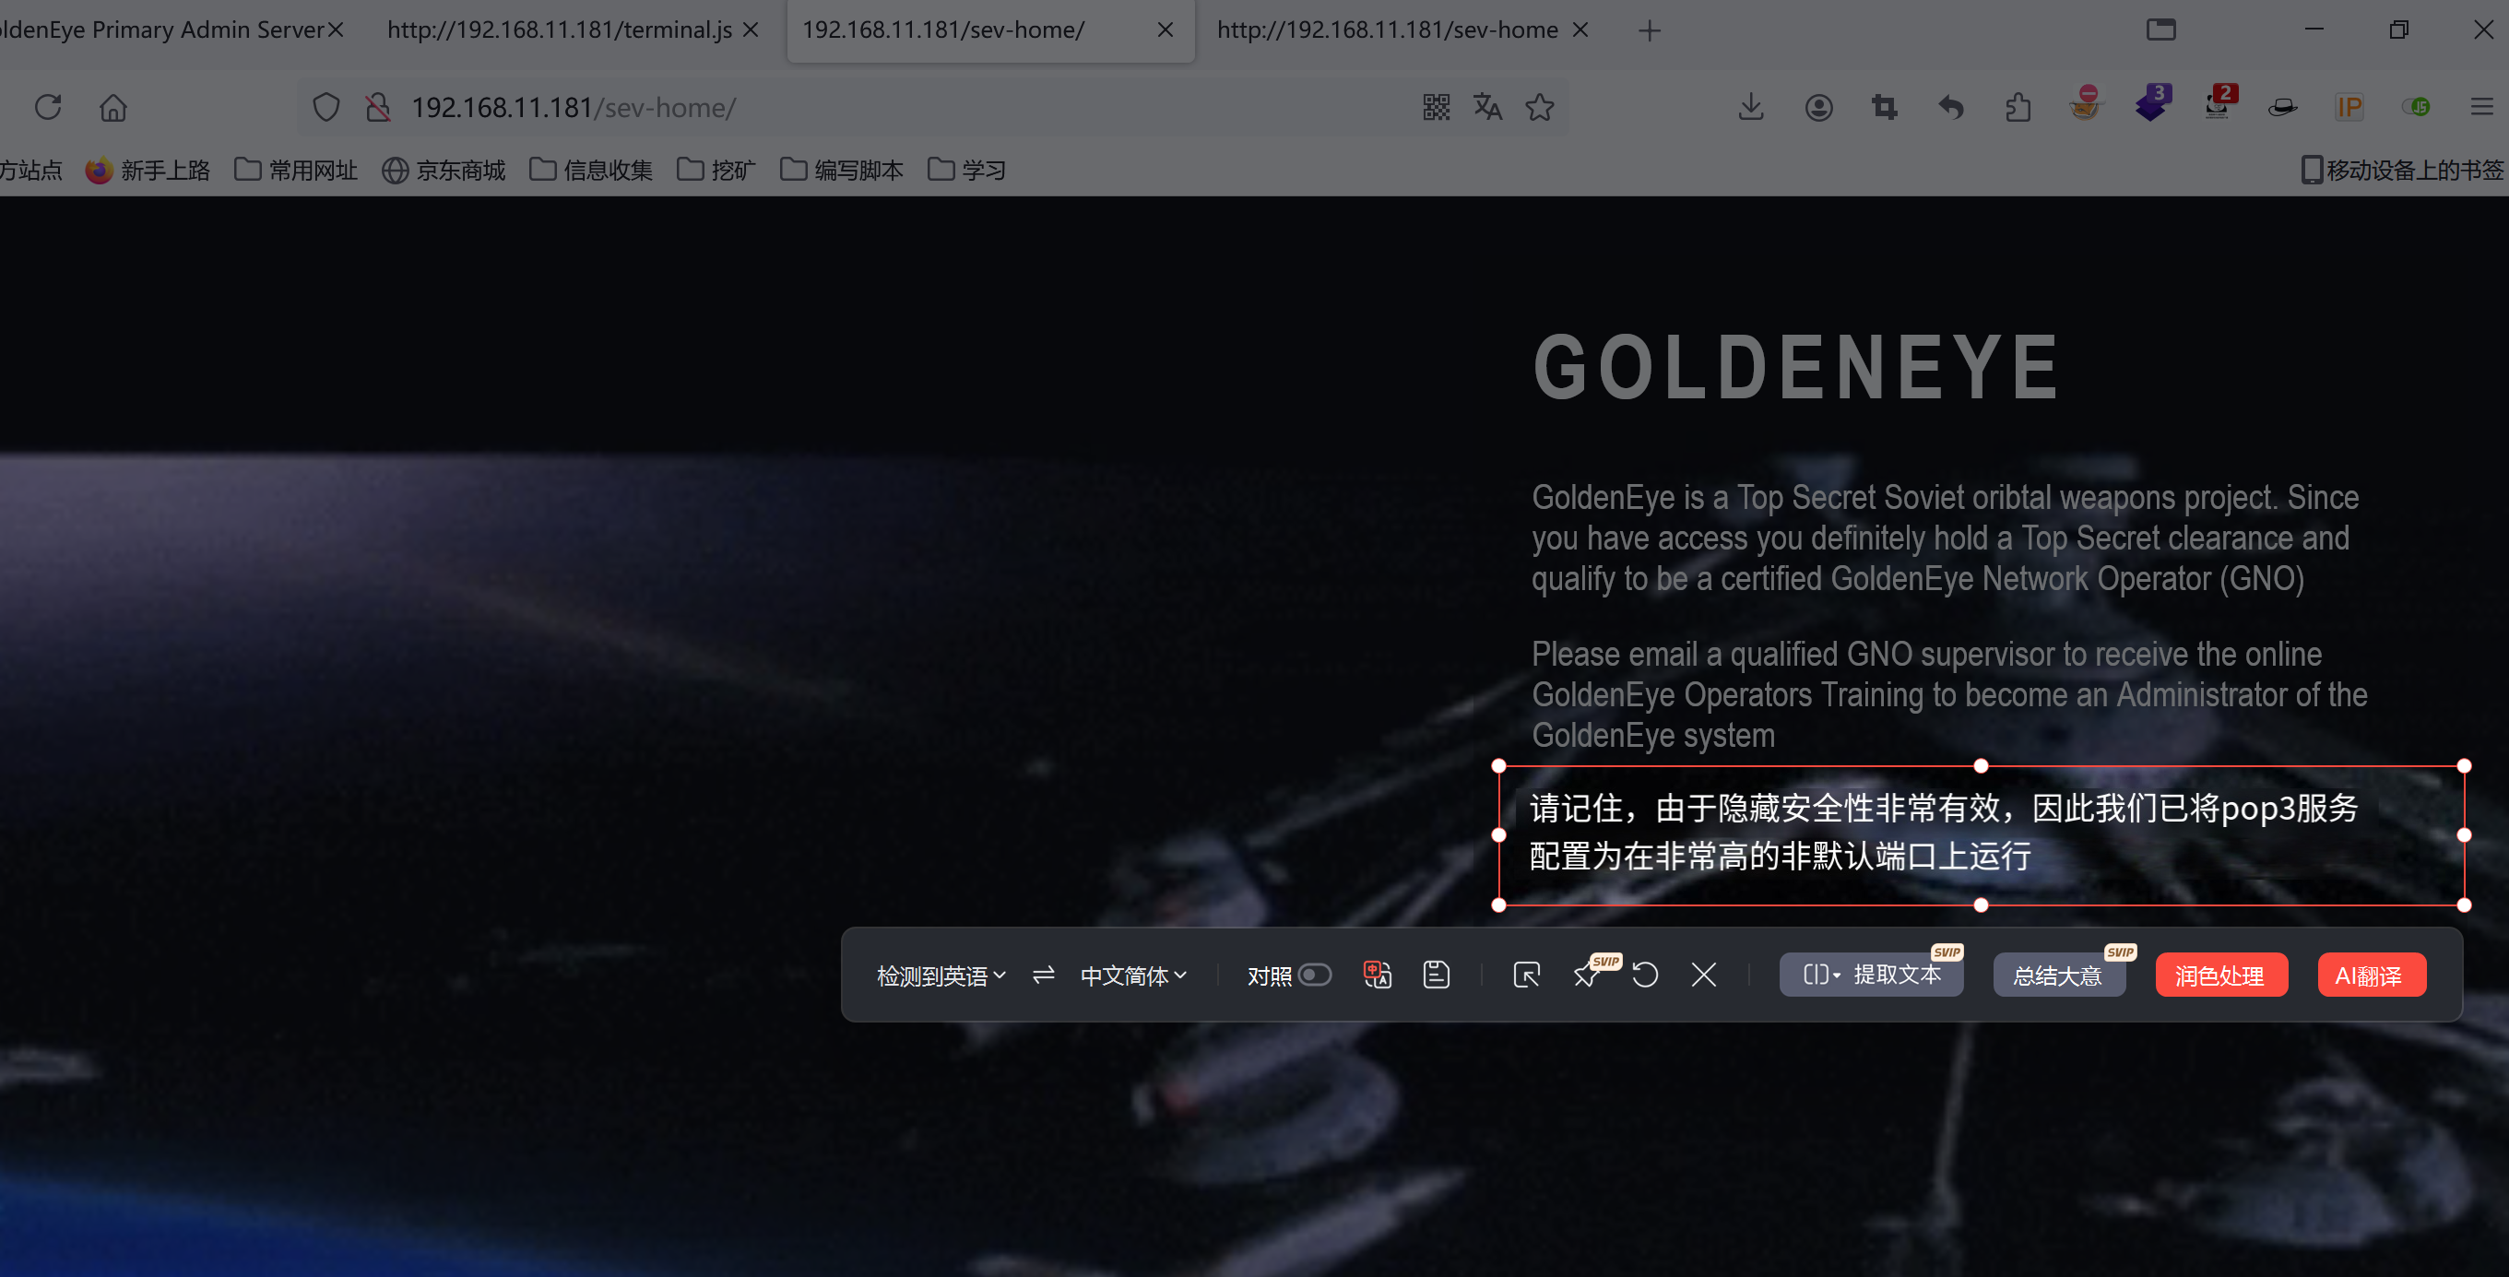Toggle the 对照 comparison switch

[1314, 975]
